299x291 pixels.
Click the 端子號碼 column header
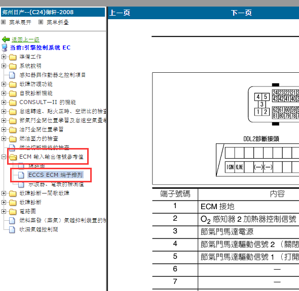175,194
